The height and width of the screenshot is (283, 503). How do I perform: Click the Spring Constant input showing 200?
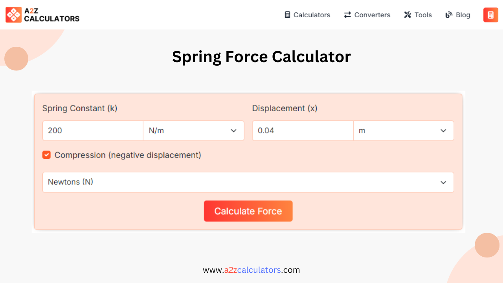click(92, 130)
